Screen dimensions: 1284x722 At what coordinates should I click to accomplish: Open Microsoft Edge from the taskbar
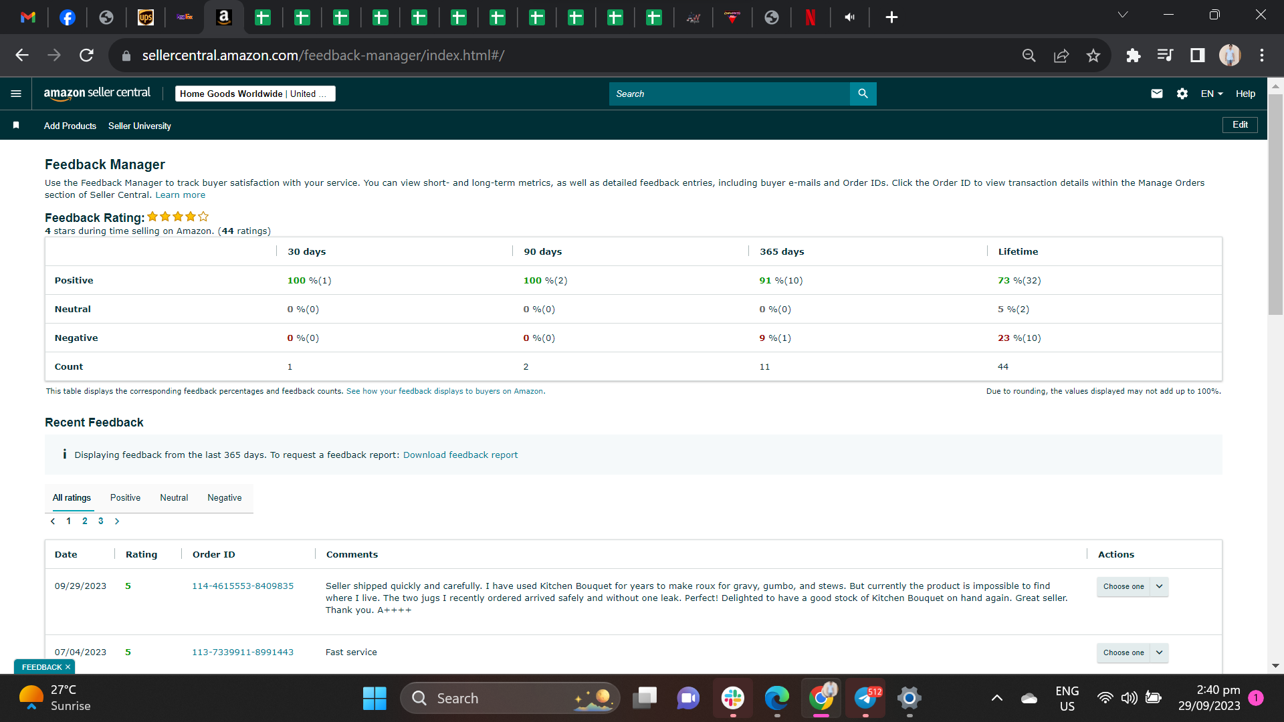(x=777, y=699)
